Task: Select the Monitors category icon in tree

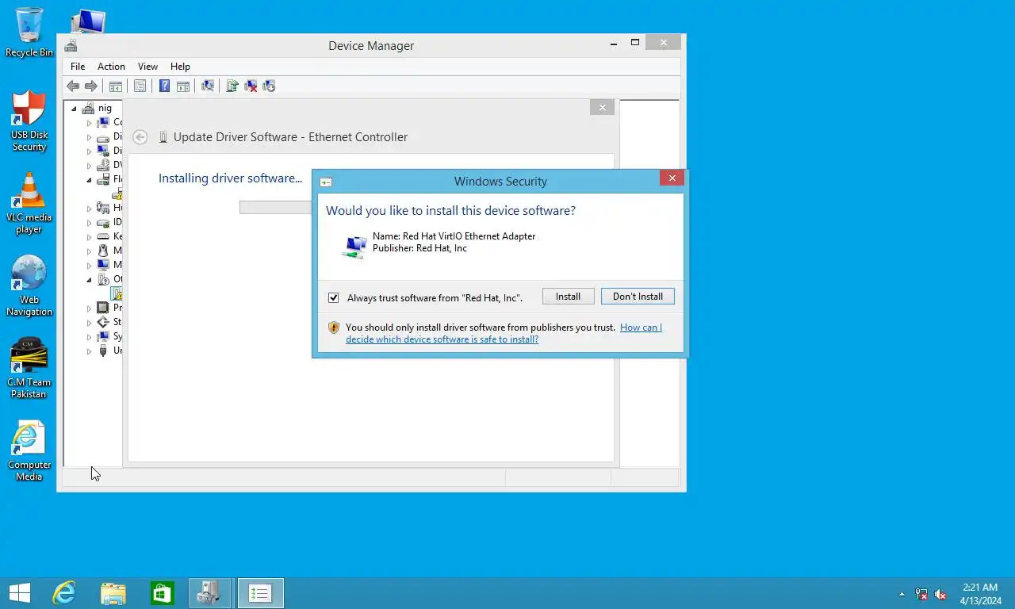Action: 103,265
